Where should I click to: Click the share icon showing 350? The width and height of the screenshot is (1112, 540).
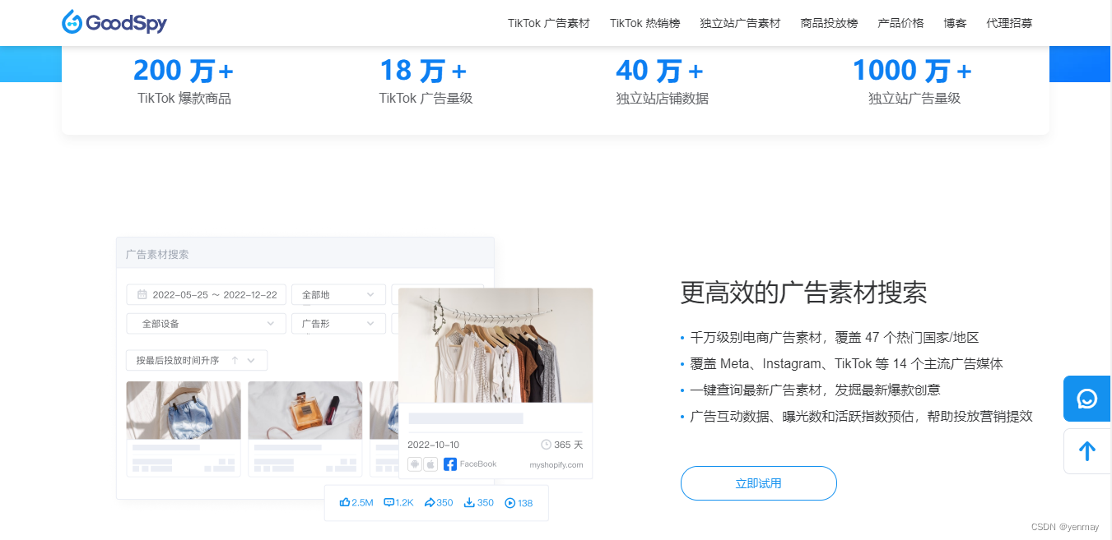pos(429,502)
